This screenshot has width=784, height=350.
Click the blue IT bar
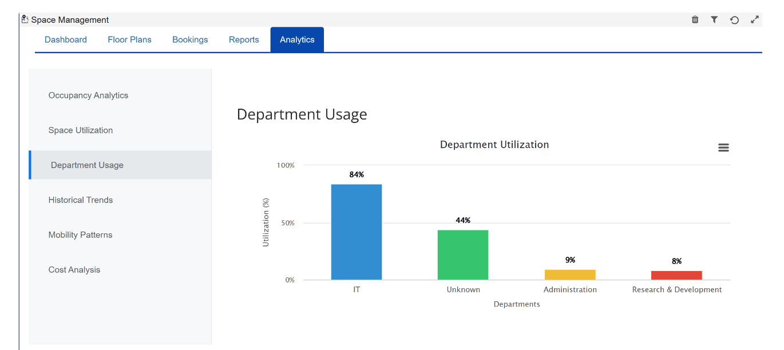pos(356,232)
